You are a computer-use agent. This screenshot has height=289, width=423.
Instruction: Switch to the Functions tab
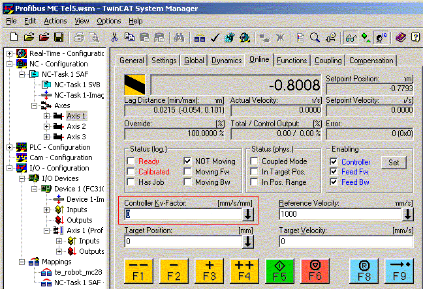[292, 61]
